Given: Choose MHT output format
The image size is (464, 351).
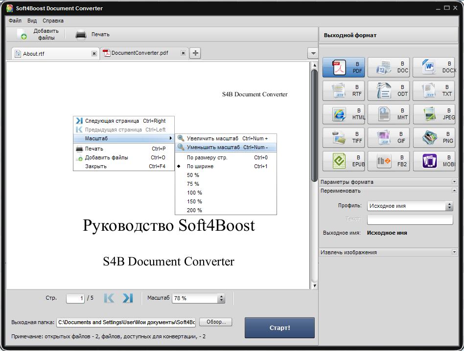Looking at the screenshot, I should coord(389,114).
